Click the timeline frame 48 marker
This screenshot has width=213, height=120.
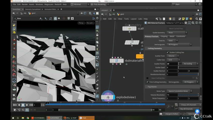[x=109, y=102]
